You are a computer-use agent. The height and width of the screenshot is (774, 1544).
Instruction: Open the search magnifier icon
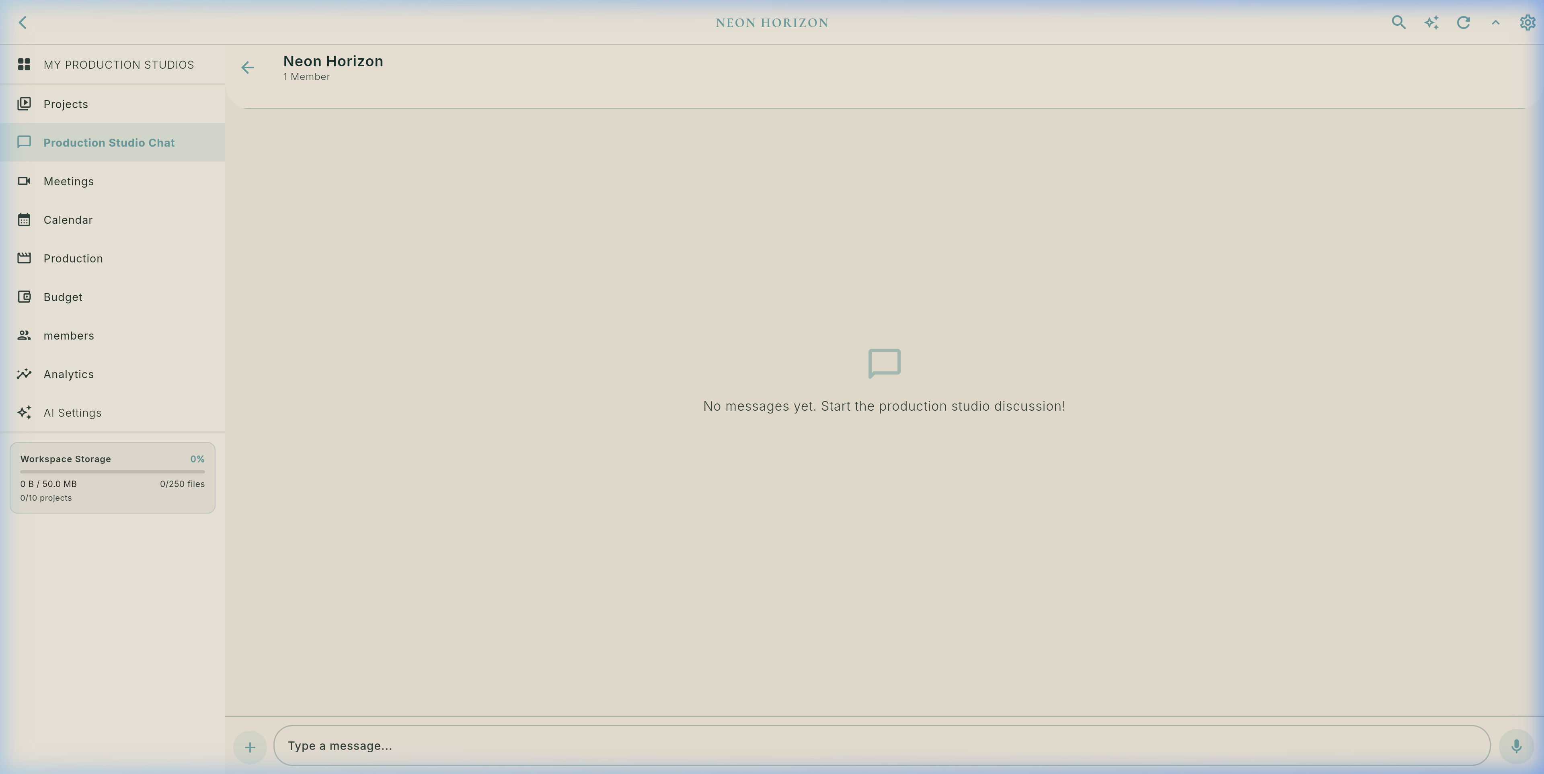(1398, 23)
